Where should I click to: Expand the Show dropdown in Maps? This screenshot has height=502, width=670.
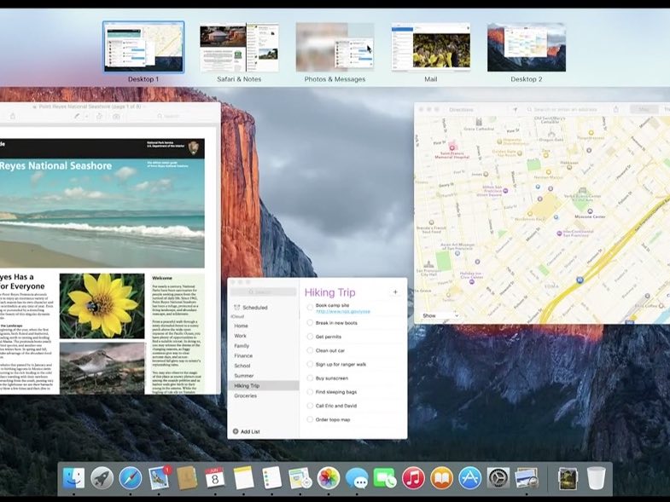[x=440, y=316]
